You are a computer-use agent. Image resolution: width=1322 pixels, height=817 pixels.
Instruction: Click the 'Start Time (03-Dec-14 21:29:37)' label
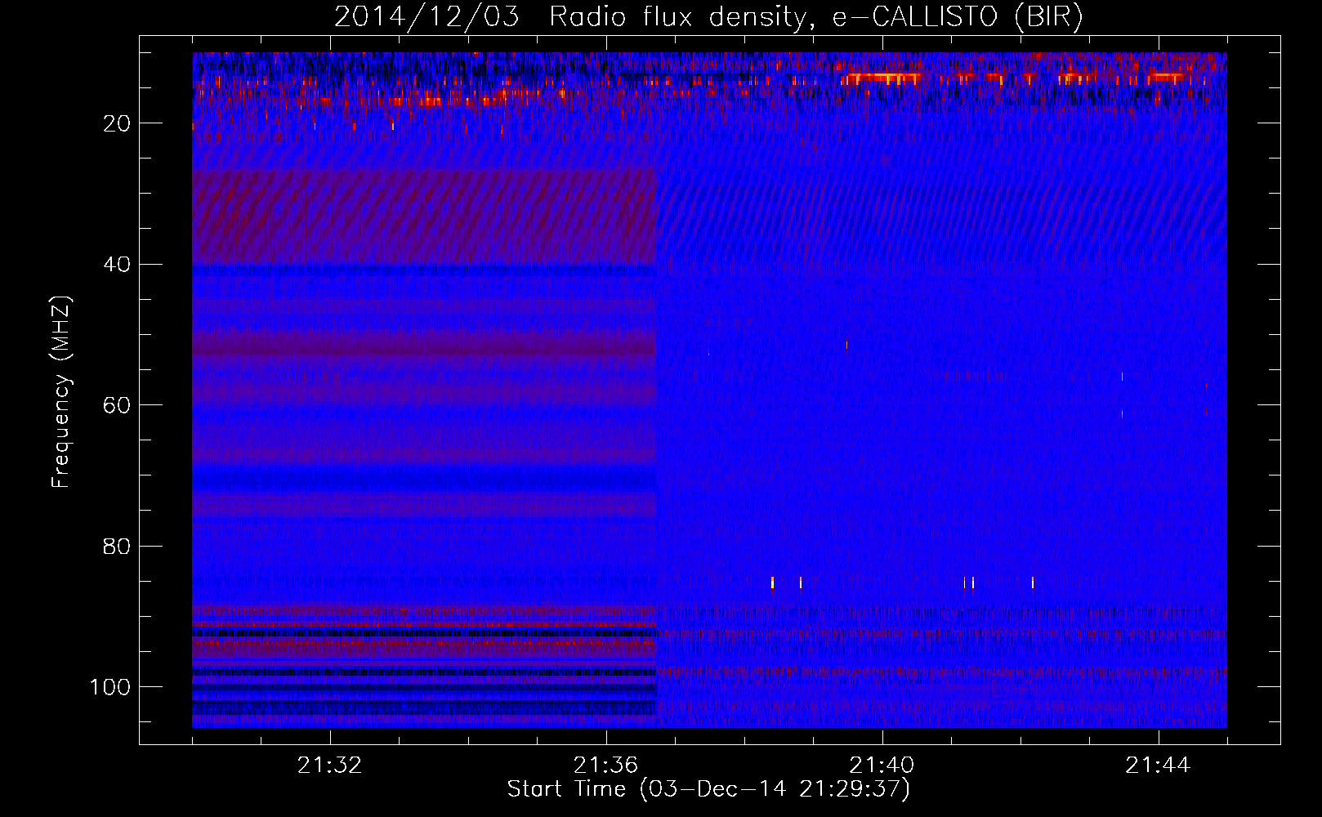pos(708,789)
